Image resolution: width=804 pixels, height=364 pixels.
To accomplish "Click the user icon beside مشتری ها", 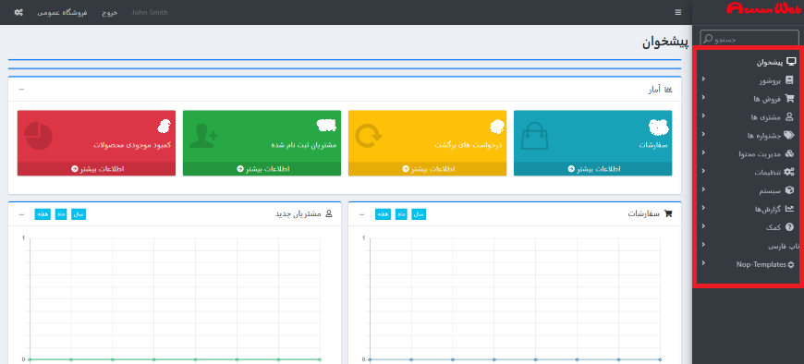I will [x=789, y=117].
